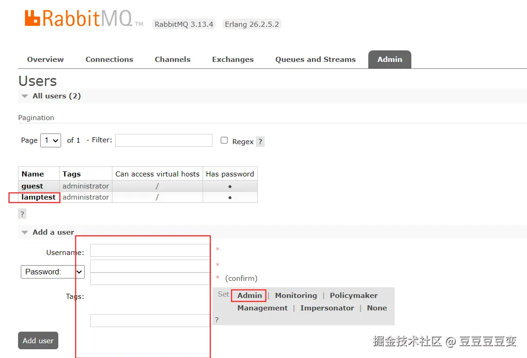Open the Queues and Streams tab

tap(315, 60)
